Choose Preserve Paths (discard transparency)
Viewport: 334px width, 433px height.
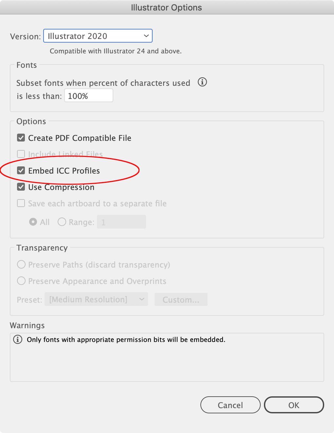tap(21, 264)
